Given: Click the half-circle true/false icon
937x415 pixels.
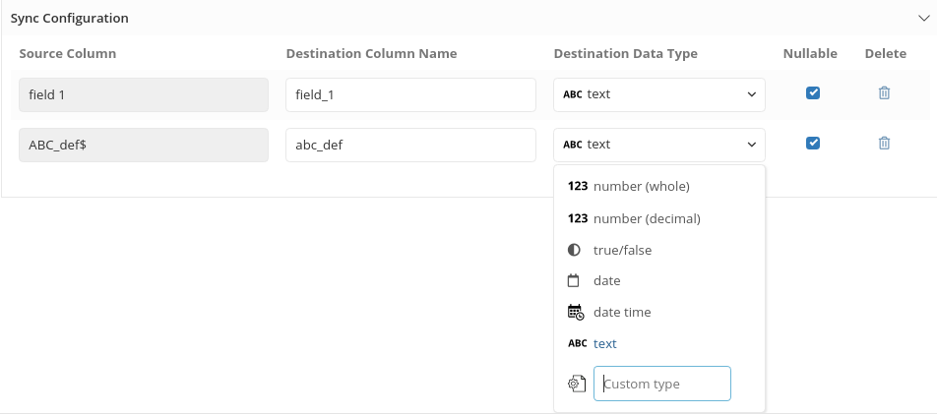Looking at the screenshot, I should click(x=574, y=250).
